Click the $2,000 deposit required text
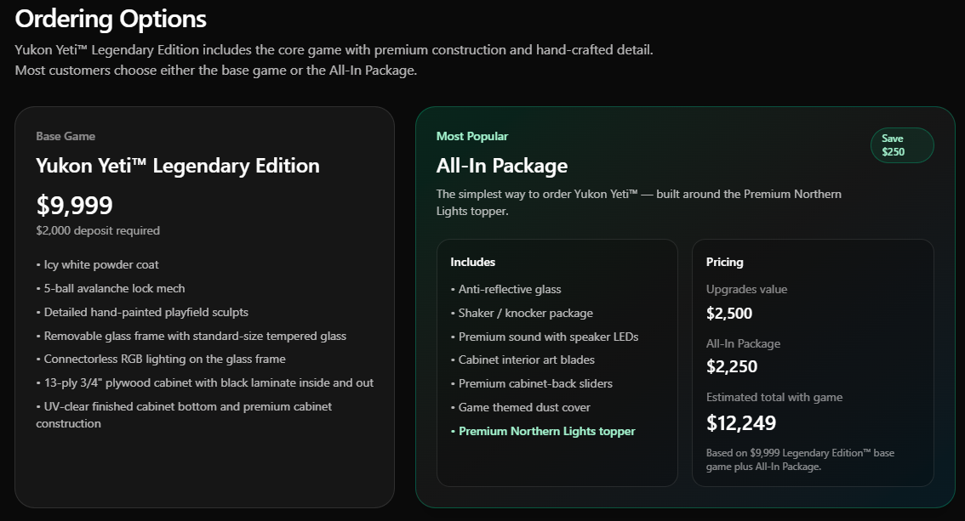Screen dimensions: 965x521 pos(97,230)
